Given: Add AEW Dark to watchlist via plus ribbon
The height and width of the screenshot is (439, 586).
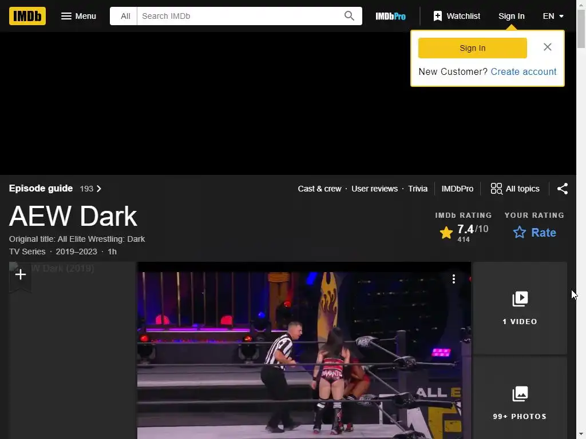Looking at the screenshot, I should (20, 276).
